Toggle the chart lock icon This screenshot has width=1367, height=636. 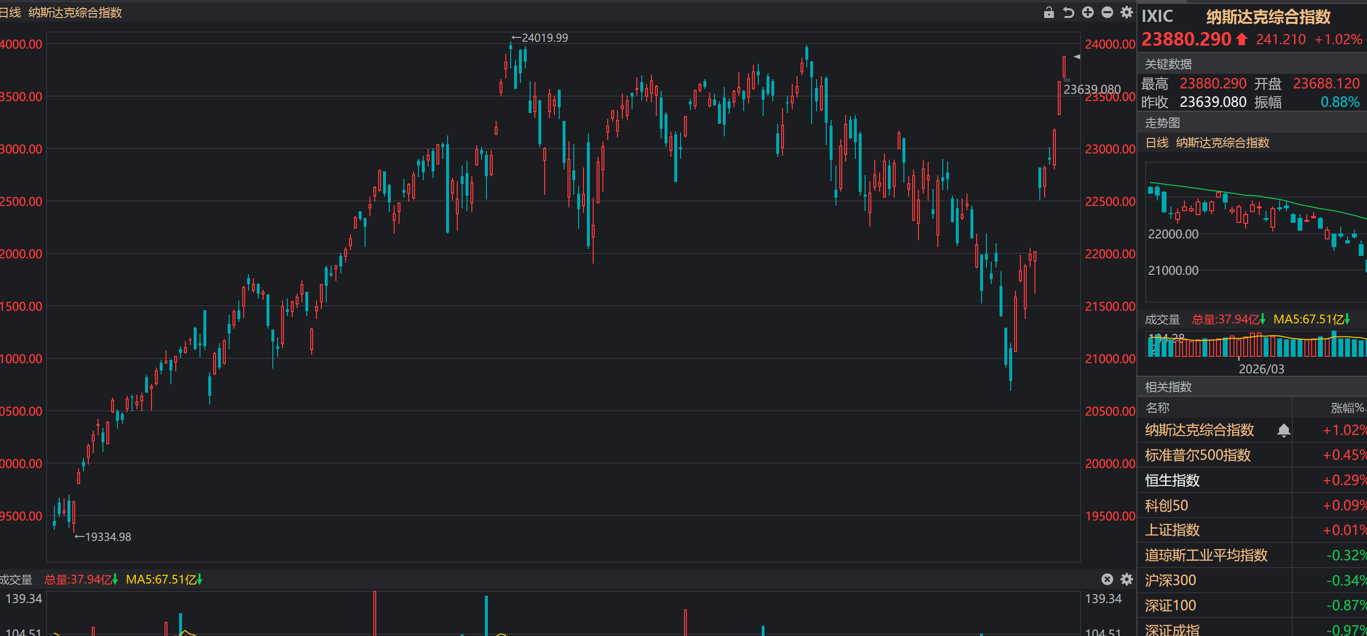point(1049,12)
